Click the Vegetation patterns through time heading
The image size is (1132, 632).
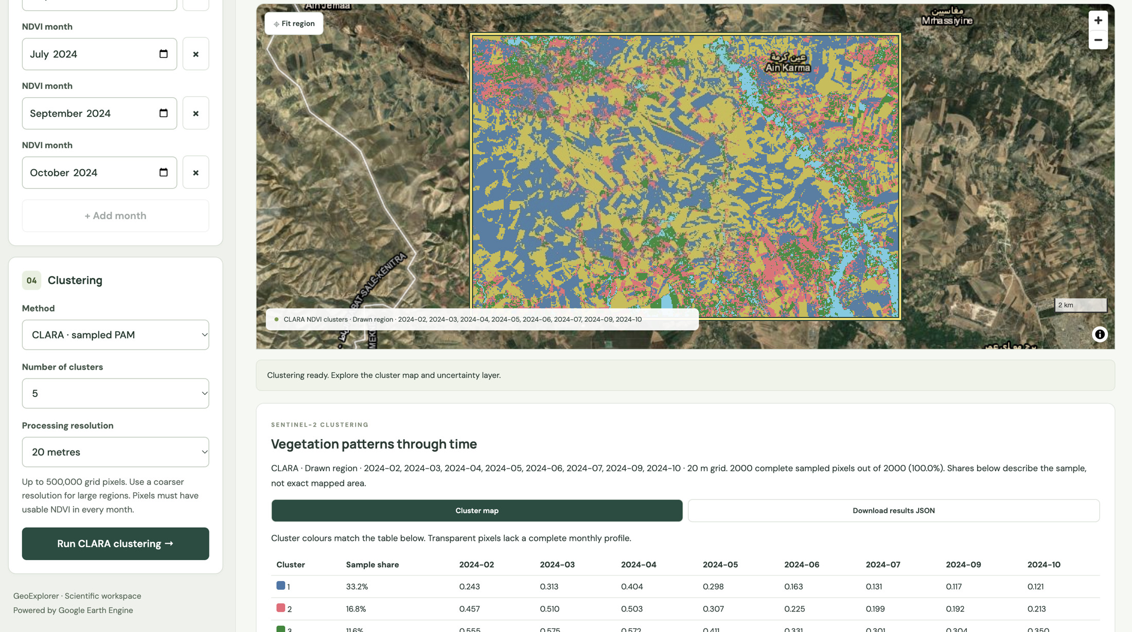[x=374, y=444]
